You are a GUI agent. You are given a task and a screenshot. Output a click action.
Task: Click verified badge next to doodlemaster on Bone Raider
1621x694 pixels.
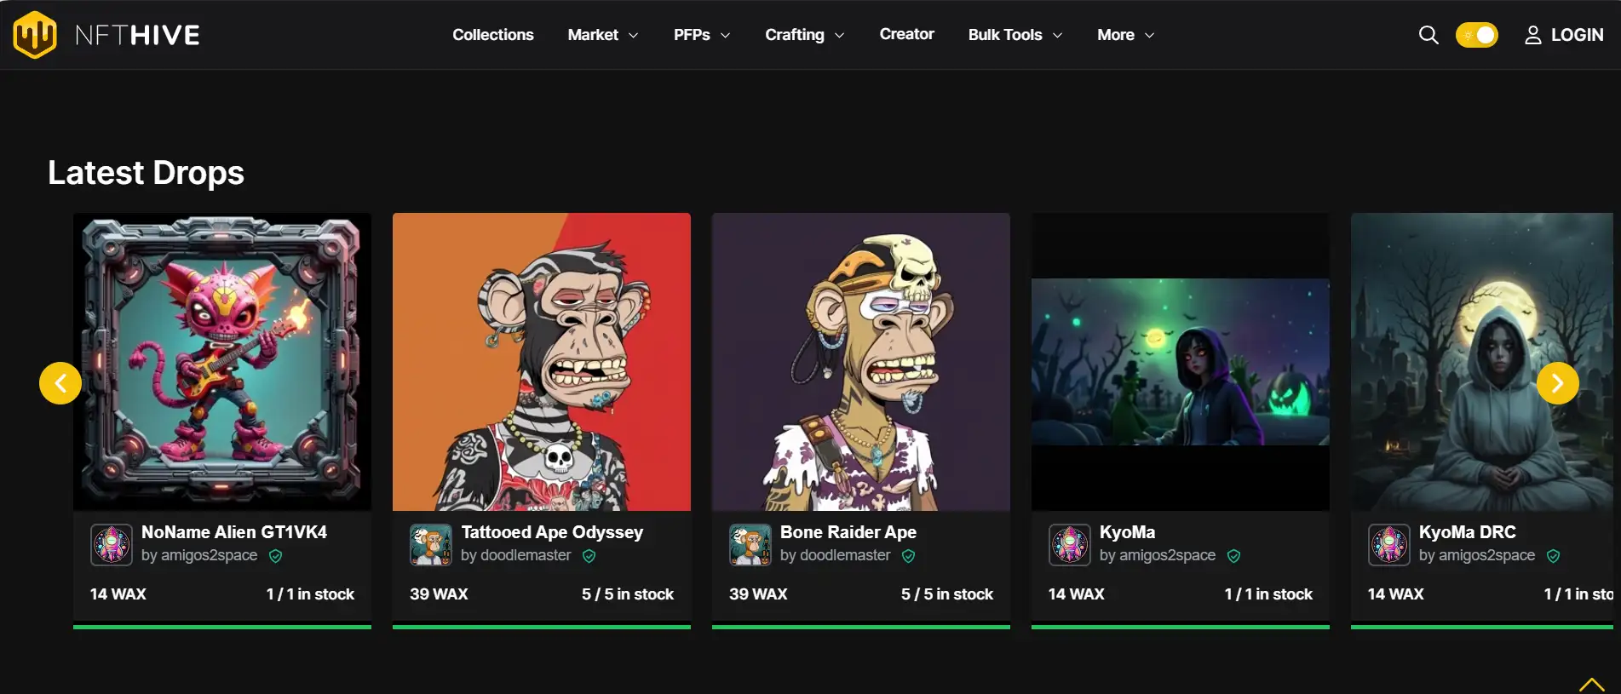[x=909, y=556]
